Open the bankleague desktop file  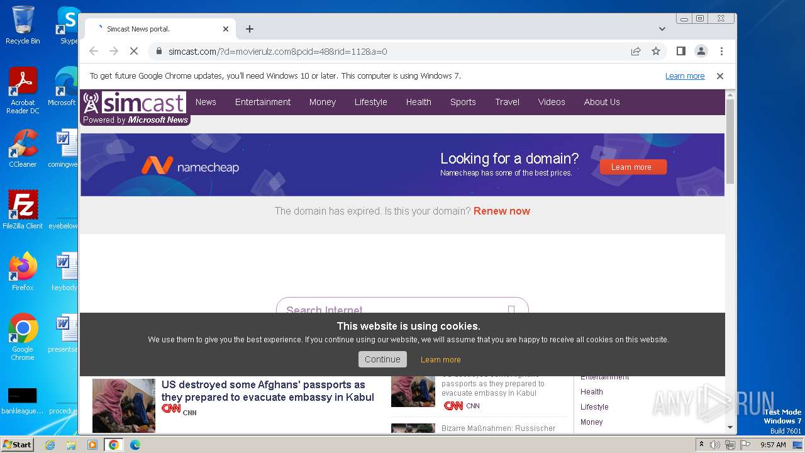[x=23, y=401]
